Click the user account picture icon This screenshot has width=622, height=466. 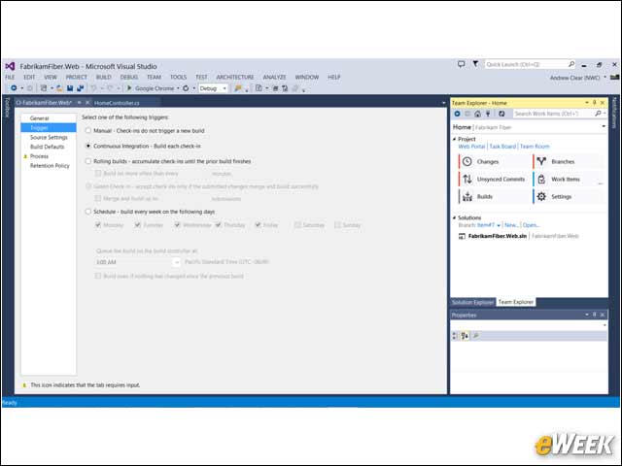[614, 78]
